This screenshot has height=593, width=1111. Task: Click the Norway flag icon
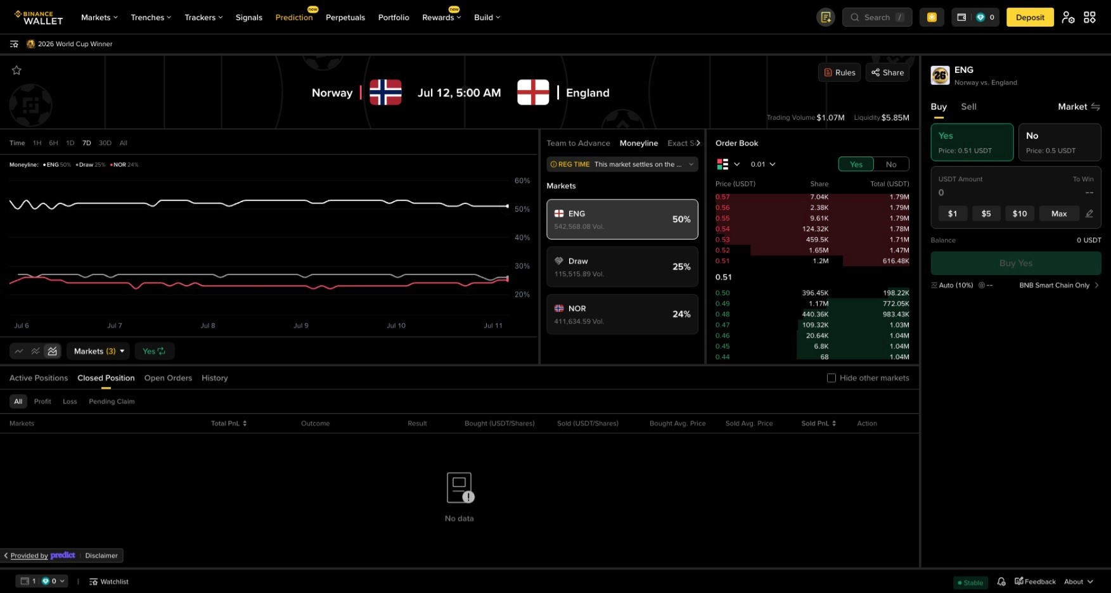(385, 92)
